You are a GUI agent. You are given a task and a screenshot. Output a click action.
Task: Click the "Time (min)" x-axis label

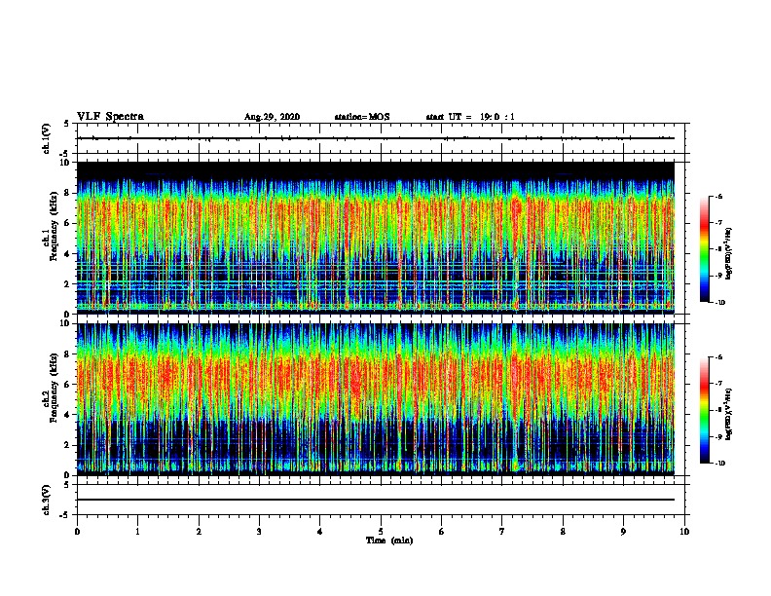[389, 540]
